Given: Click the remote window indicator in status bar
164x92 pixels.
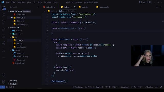Looking at the screenshot, I should (x=3, y=87).
